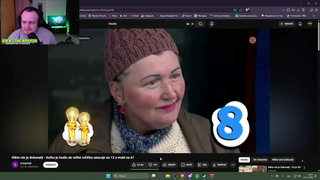
Task: Open the Kick bookmark
Action: click(123, 16)
